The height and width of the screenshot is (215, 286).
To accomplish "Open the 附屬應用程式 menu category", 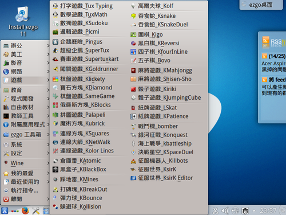I will point(26,124).
